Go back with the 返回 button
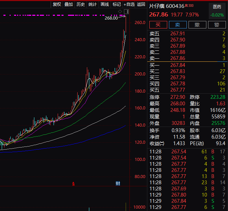The height and width of the screenshot is (211, 228). tap(141, 4)
